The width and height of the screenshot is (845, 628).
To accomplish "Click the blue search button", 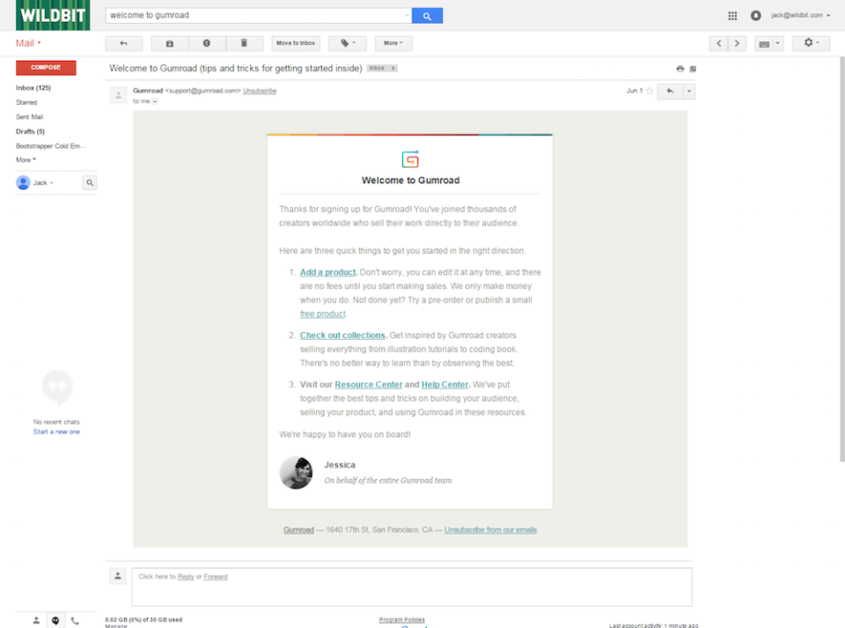I will point(427,16).
